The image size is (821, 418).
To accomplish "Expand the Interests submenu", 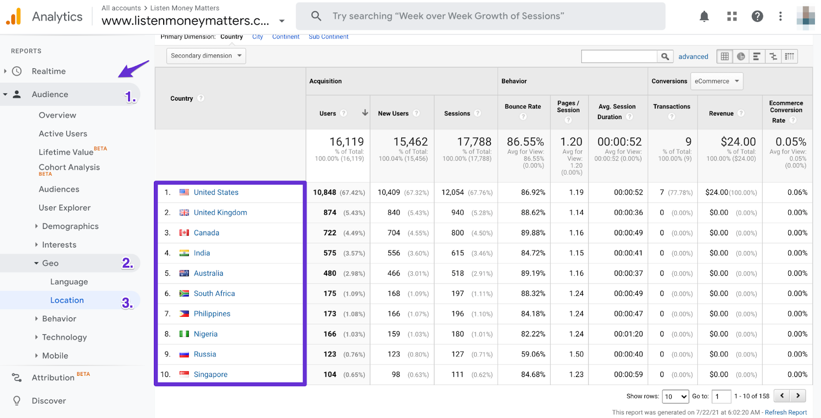I will (36, 244).
